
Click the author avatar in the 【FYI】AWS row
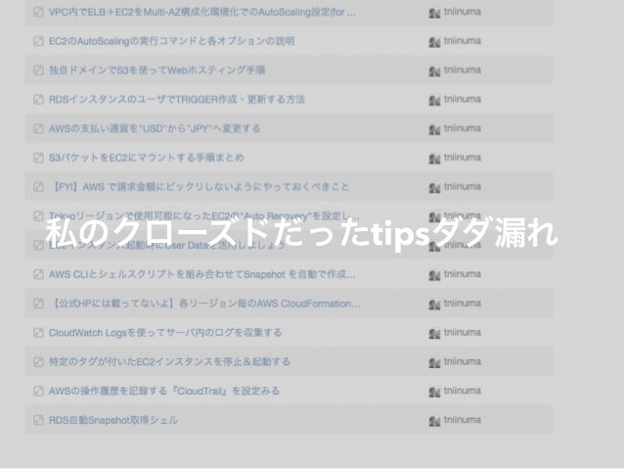point(434,188)
